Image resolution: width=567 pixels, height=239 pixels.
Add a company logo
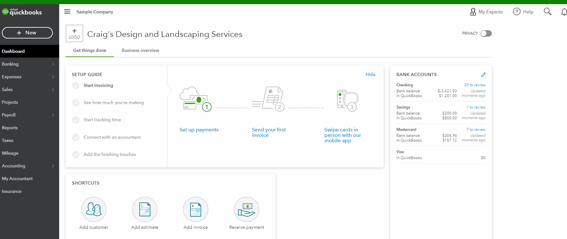coord(74,33)
